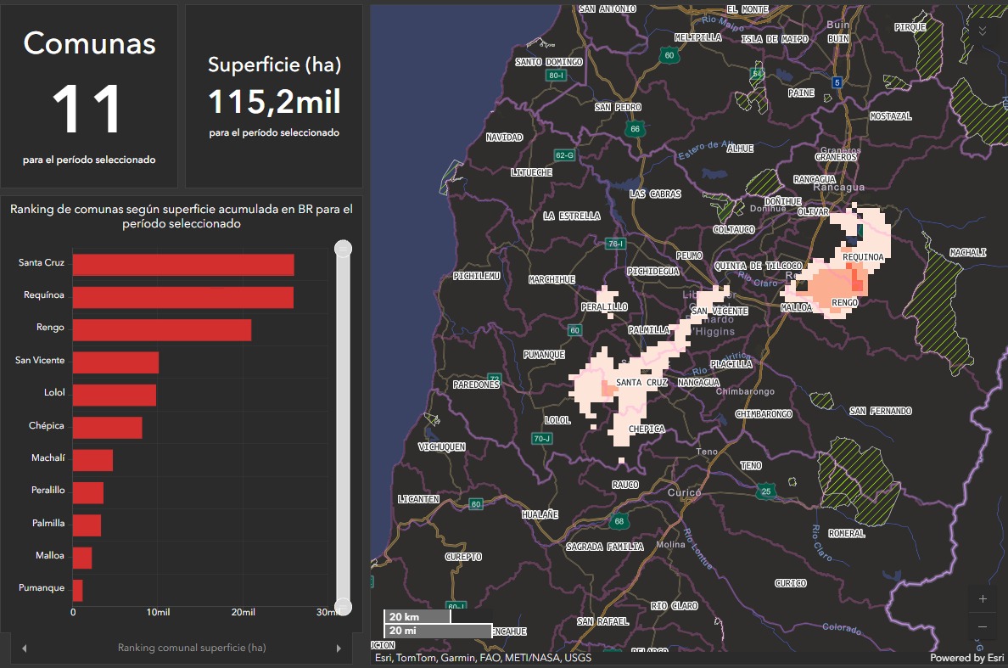This screenshot has width=1008, height=668.
Task: Click bottom handle of chart scroll slider
Action: pyautogui.click(x=343, y=606)
